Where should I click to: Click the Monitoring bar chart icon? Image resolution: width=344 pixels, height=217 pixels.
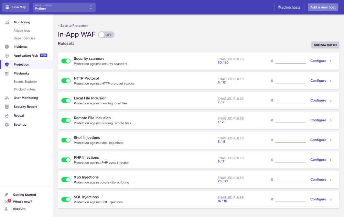[7, 22]
